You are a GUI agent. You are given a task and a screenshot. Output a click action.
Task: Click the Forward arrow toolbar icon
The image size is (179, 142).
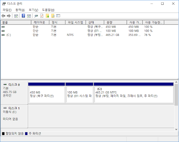(9, 16)
